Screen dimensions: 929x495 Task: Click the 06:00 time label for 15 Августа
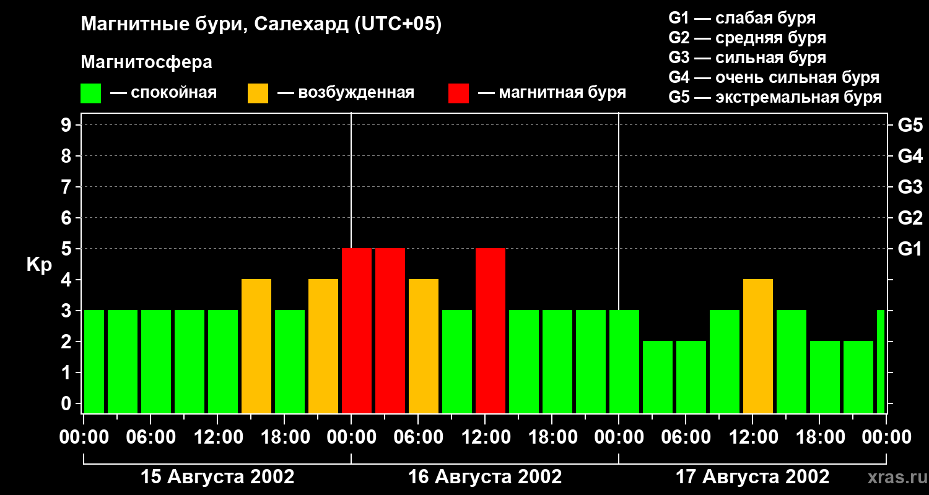point(150,437)
